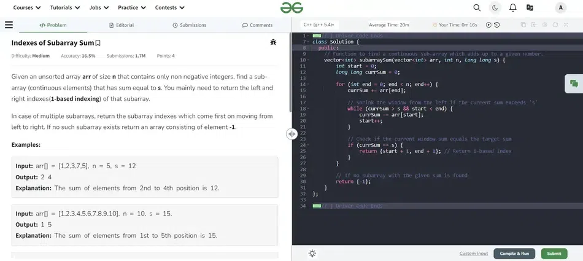This screenshot has height=261, width=583.
Task: Click the Your Time: 0m 16s text
Action: (458, 25)
